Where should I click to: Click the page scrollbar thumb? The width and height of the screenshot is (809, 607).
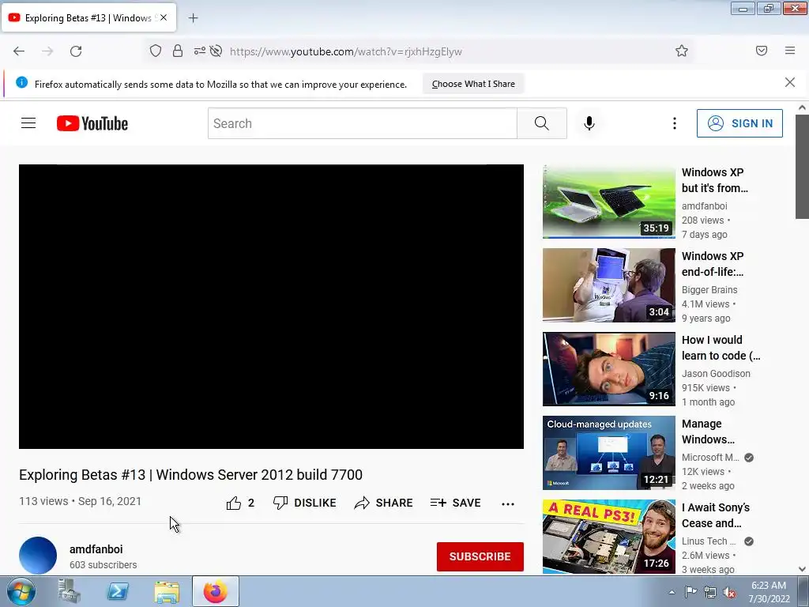coord(802,166)
